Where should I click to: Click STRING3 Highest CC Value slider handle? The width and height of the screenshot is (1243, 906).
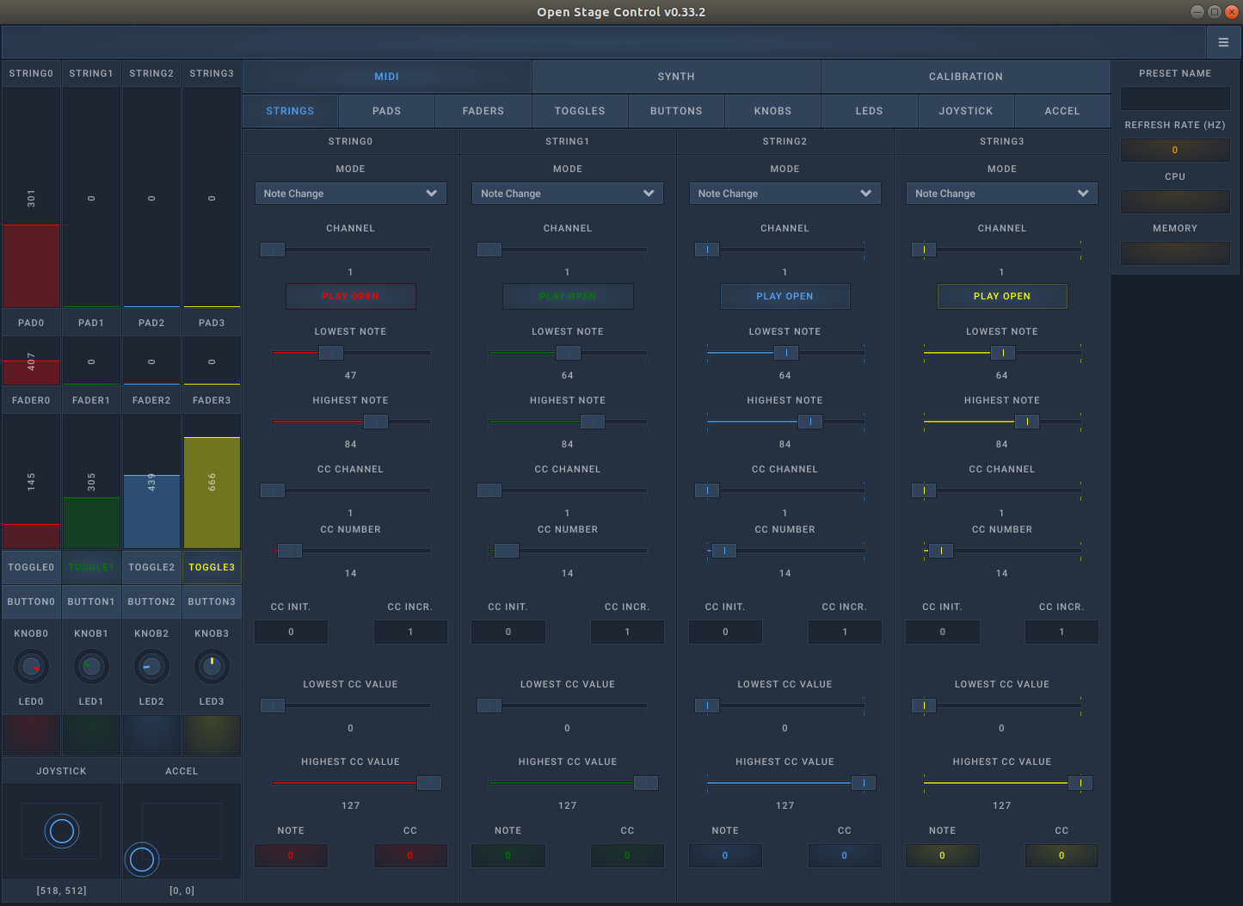[1080, 783]
